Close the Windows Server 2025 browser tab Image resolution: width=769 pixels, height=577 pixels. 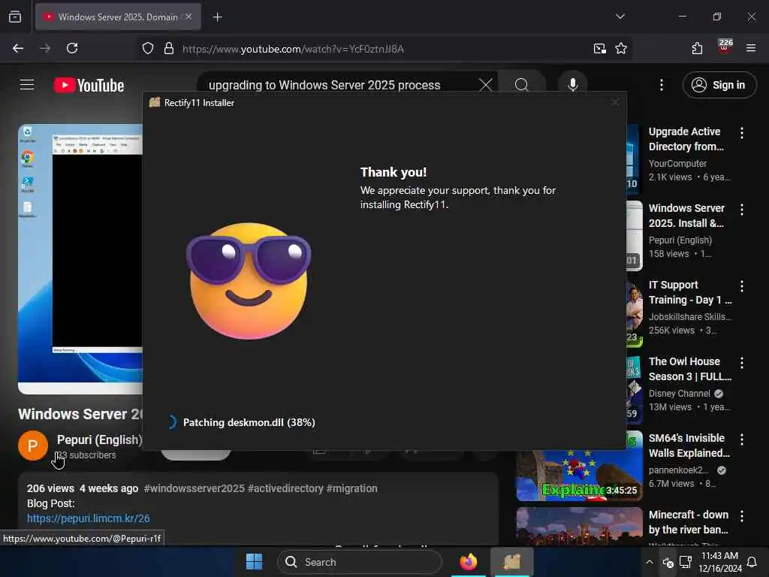(x=188, y=17)
